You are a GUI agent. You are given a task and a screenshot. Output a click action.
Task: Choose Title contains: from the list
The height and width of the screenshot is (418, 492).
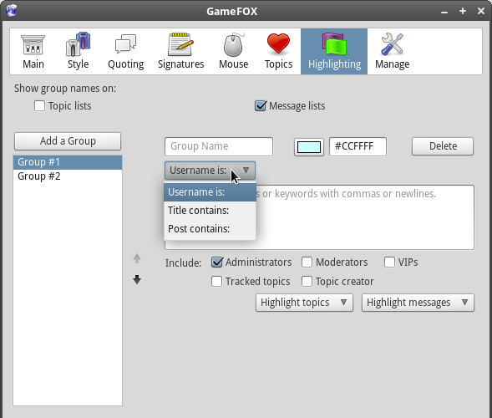[x=210, y=211]
